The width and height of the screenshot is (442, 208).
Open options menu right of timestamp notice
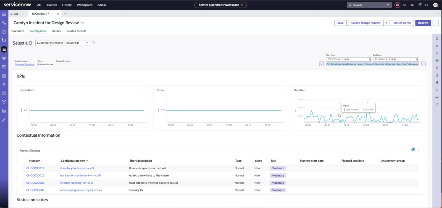[x=423, y=64]
